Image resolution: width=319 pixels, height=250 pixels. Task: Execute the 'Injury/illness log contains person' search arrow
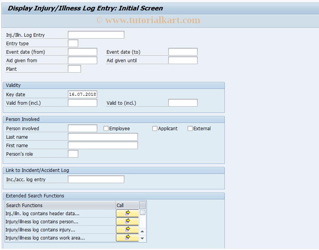pyautogui.click(x=127, y=221)
